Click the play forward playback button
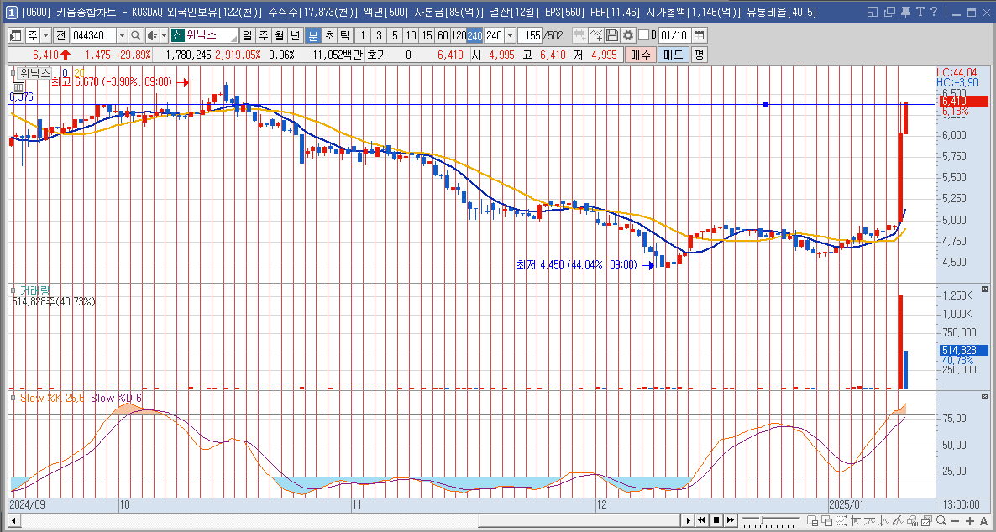996x532 pixels. point(688,520)
